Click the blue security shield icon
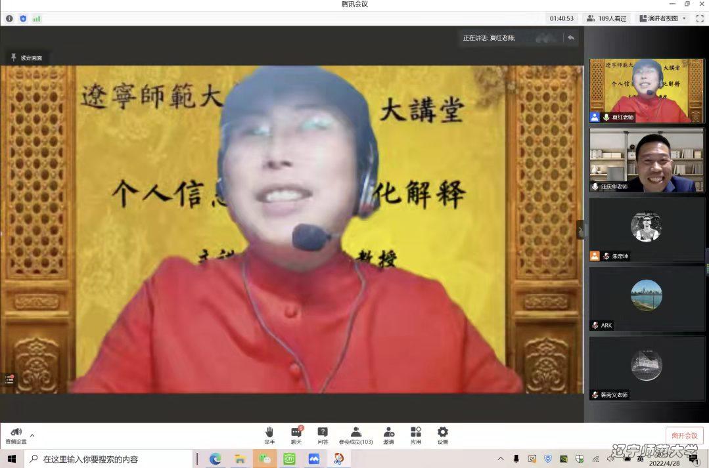Screen dimensions: 709x468 [x=23, y=18]
